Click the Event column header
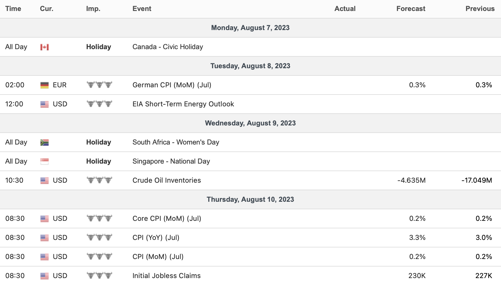501x285 pixels. [x=142, y=9]
